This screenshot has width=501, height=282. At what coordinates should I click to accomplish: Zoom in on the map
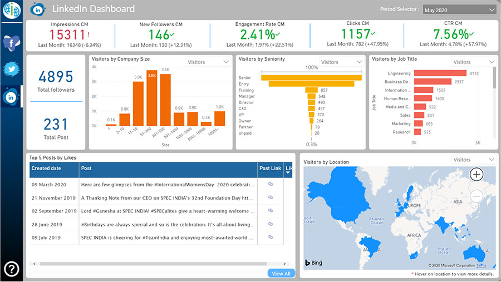(476, 175)
